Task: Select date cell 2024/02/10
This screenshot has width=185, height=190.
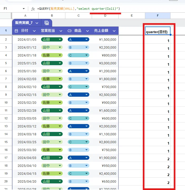Action: pyautogui.click(x=25, y=87)
